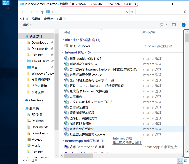The image size is (189, 164).
Task: Collapse the Internet 选项 group
Action: tap(63, 52)
